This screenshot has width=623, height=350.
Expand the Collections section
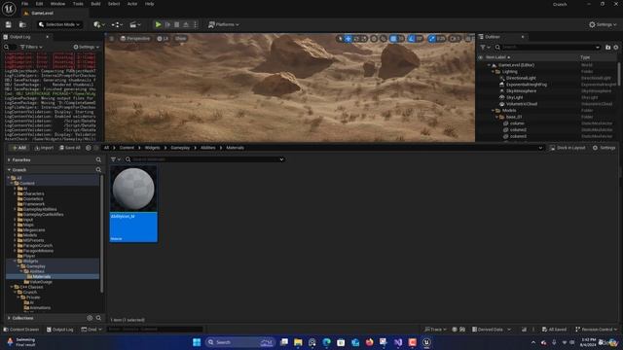click(x=9, y=318)
